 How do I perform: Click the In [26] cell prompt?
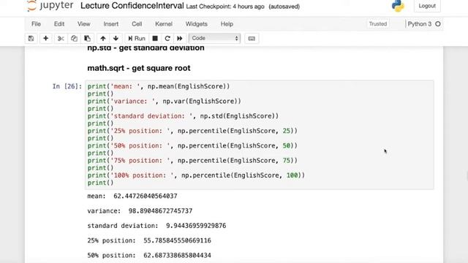click(x=67, y=86)
